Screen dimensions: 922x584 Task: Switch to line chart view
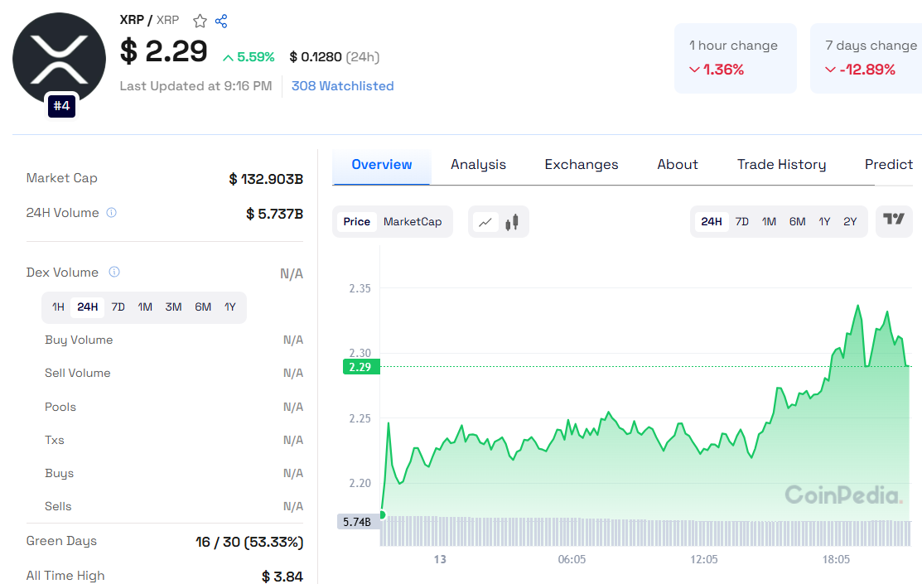[485, 222]
